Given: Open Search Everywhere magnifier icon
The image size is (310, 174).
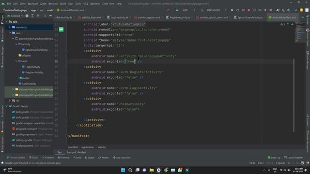Looking at the screenshot, I should (x=296, y=10).
